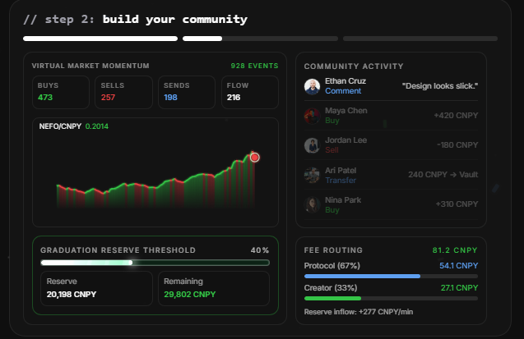Select the BUYS 473 stat card
Image resolution: width=524 pixels, height=339 pixels.
(61, 92)
